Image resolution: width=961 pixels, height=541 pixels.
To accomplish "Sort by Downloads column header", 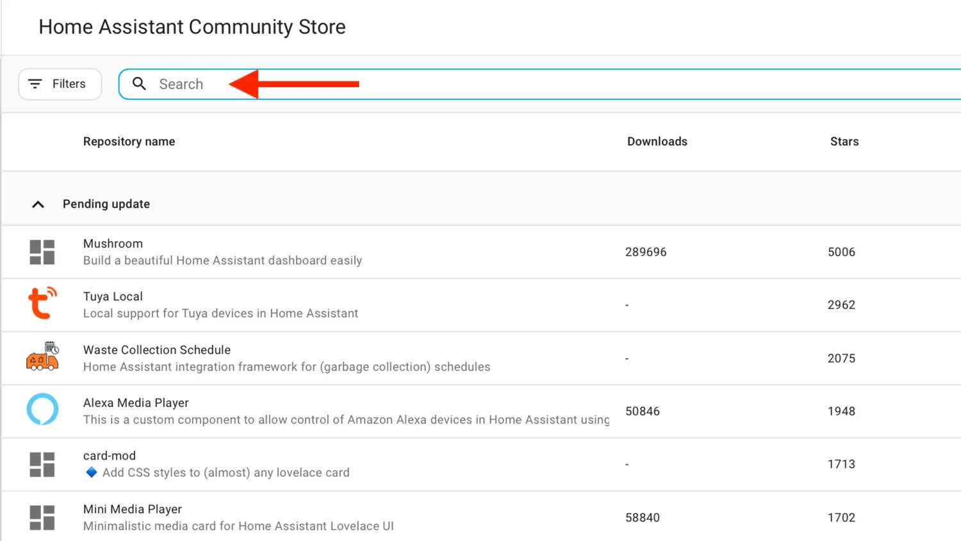I will [657, 142].
